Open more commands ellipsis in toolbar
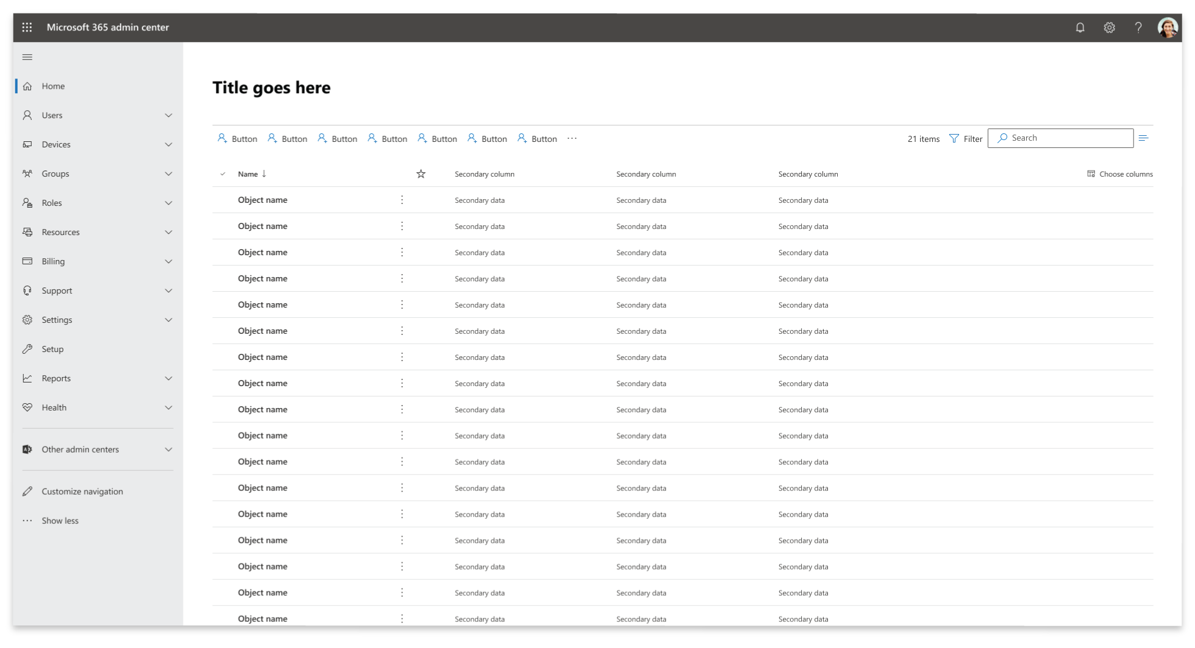 (x=572, y=139)
